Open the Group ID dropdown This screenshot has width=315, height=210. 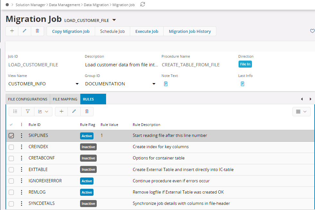pyautogui.click(x=154, y=84)
